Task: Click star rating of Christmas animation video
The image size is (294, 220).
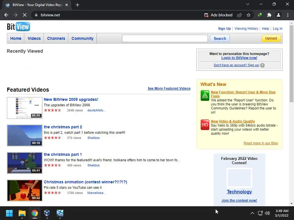Action: 53,193
